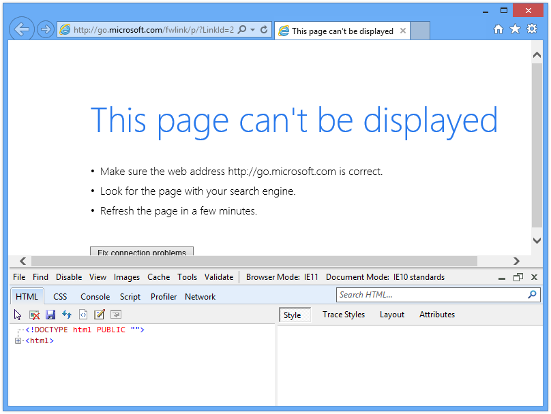Open the Validate menu
The height and width of the screenshot is (414, 551).
[x=219, y=277]
